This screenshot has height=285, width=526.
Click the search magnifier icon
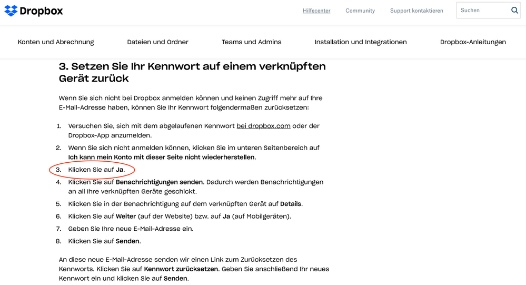point(514,11)
